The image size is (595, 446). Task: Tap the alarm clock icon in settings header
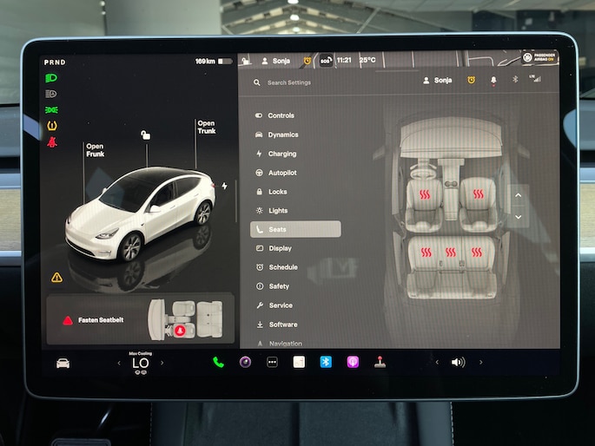point(472,80)
